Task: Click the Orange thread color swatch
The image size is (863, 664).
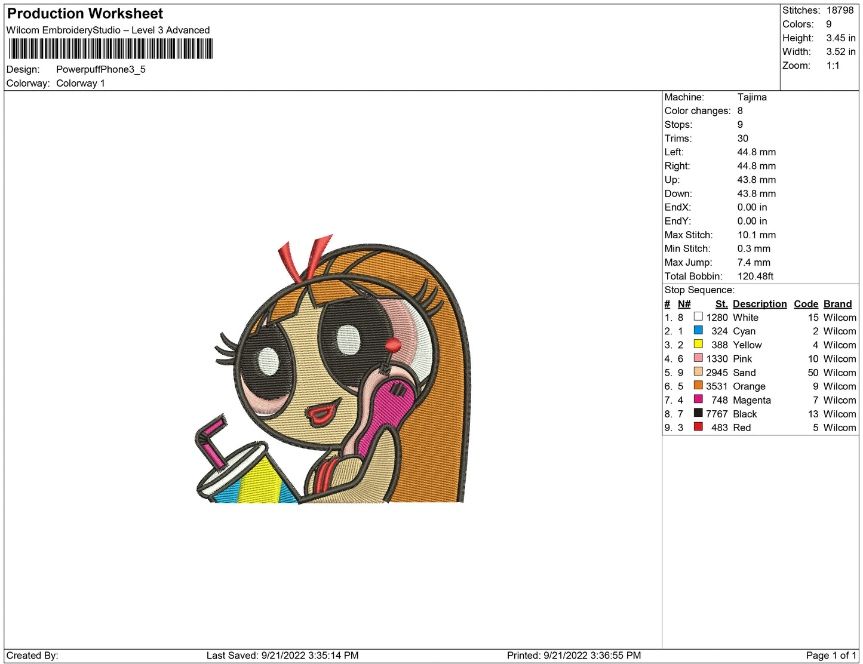Action: pos(698,385)
